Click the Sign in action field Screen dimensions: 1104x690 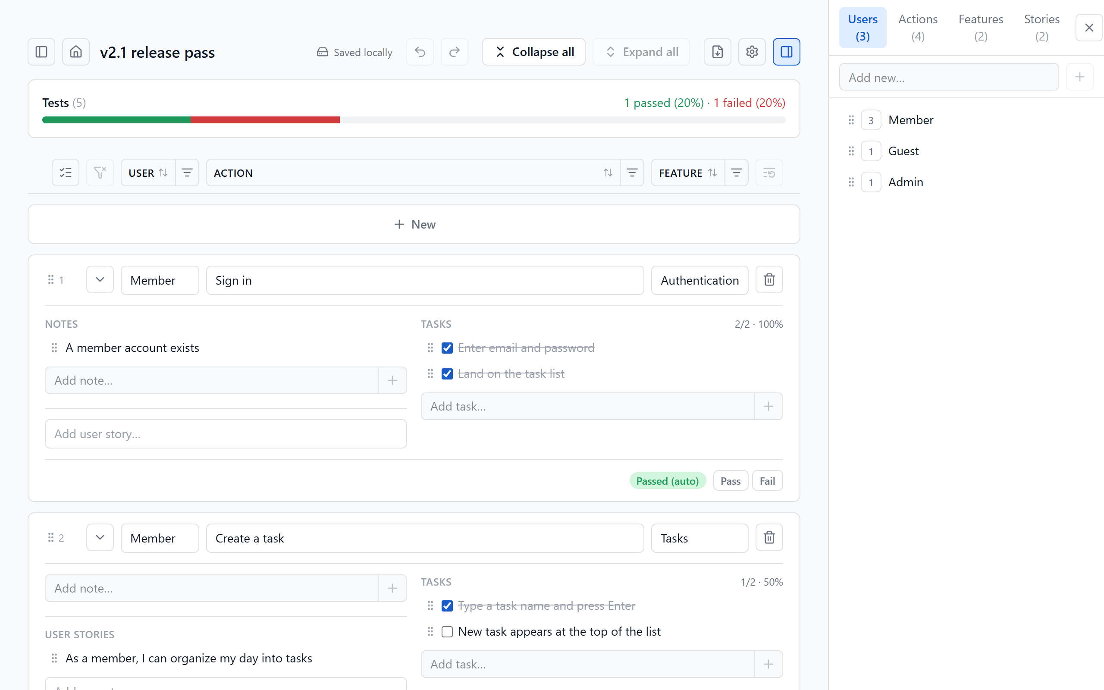point(425,280)
